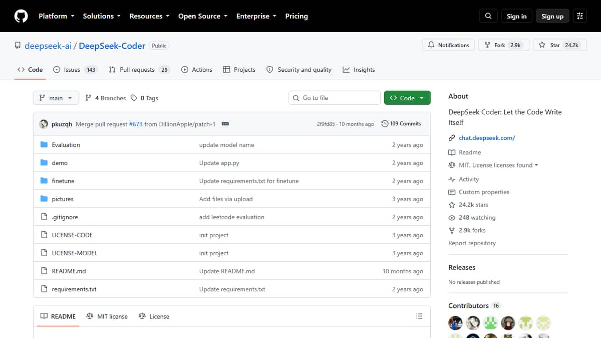Switch to the License tab
Viewport: 601px width, 338px height.
click(154, 316)
